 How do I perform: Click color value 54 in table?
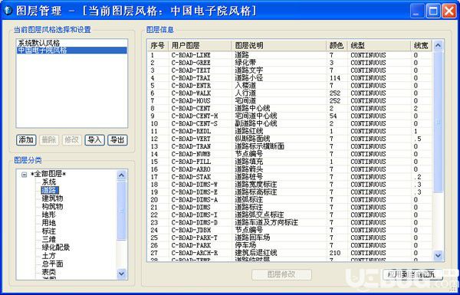(x=333, y=116)
